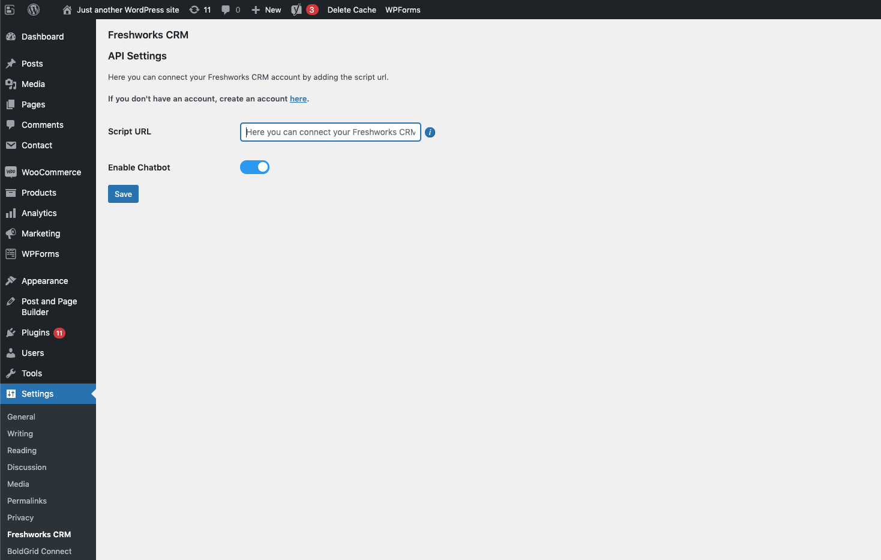Click the Script URL input field

(331, 132)
